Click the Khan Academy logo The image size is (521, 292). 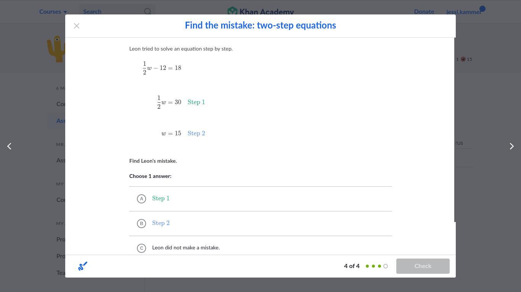tap(260, 11)
